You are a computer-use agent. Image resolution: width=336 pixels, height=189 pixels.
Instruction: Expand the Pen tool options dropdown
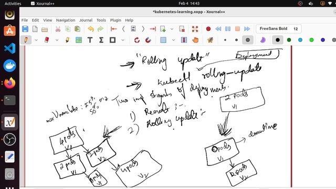(x=36, y=40)
